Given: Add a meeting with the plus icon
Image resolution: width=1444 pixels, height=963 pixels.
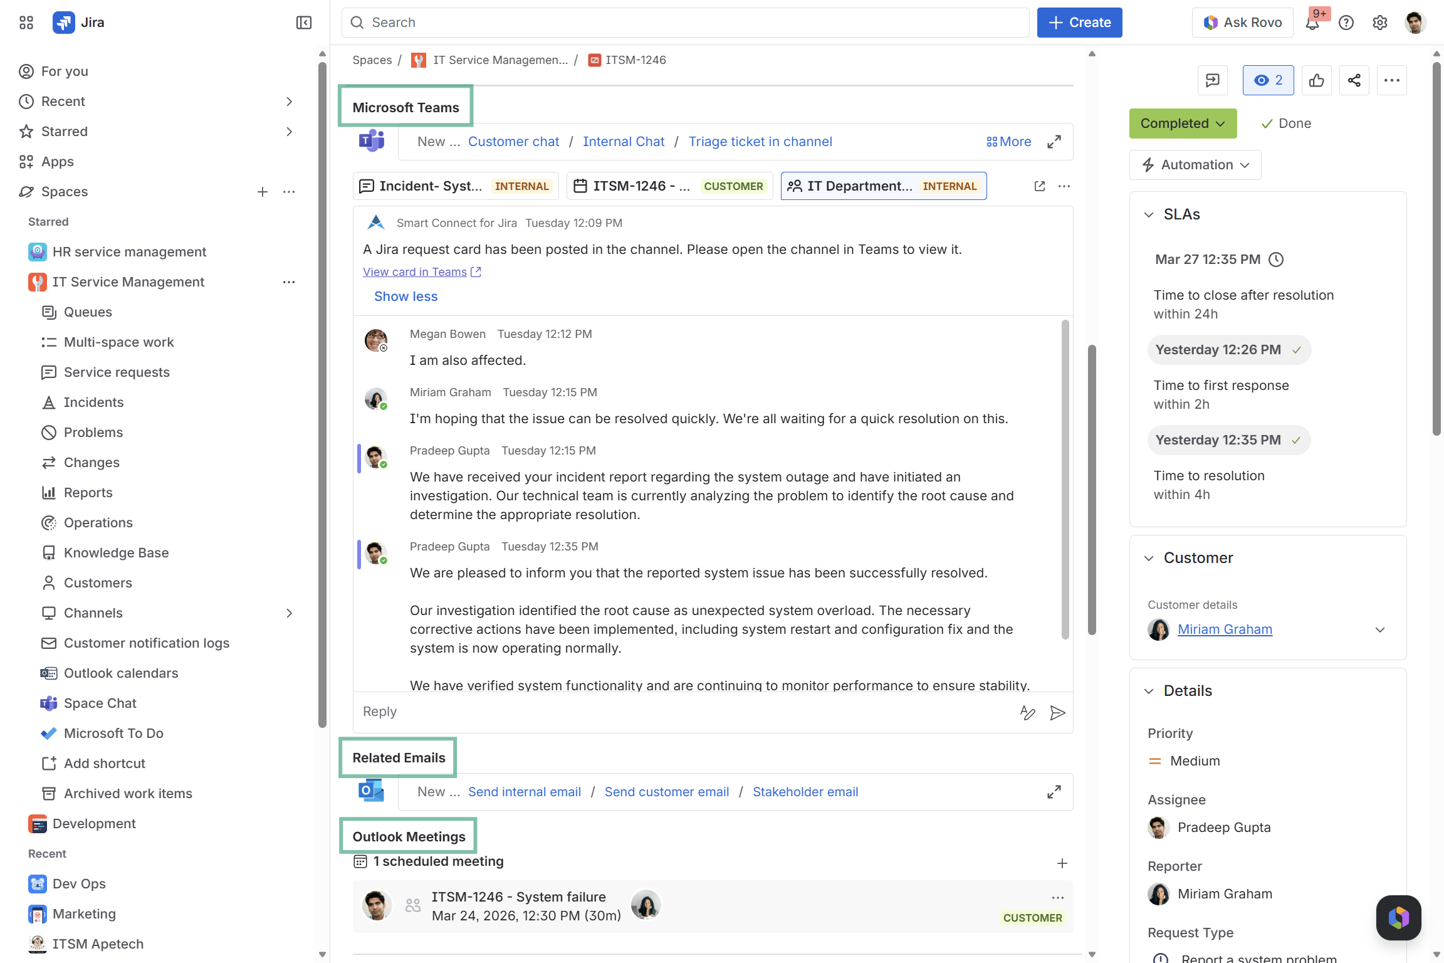Looking at the screenshot, I should 1062,863.
